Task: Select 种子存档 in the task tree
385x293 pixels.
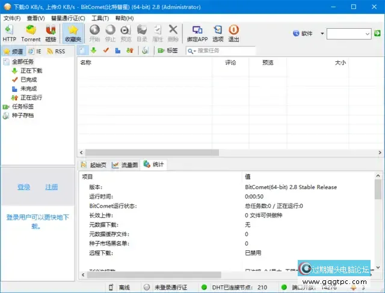Action: pyautogui.click(x=23, y=115)
